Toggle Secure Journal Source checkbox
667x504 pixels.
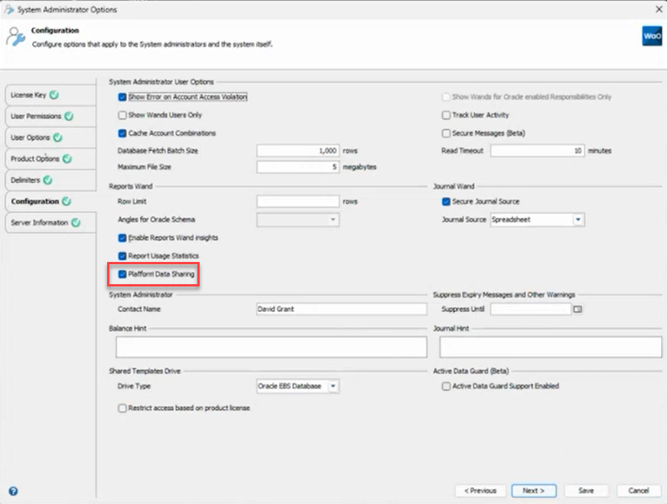[446, 201]
